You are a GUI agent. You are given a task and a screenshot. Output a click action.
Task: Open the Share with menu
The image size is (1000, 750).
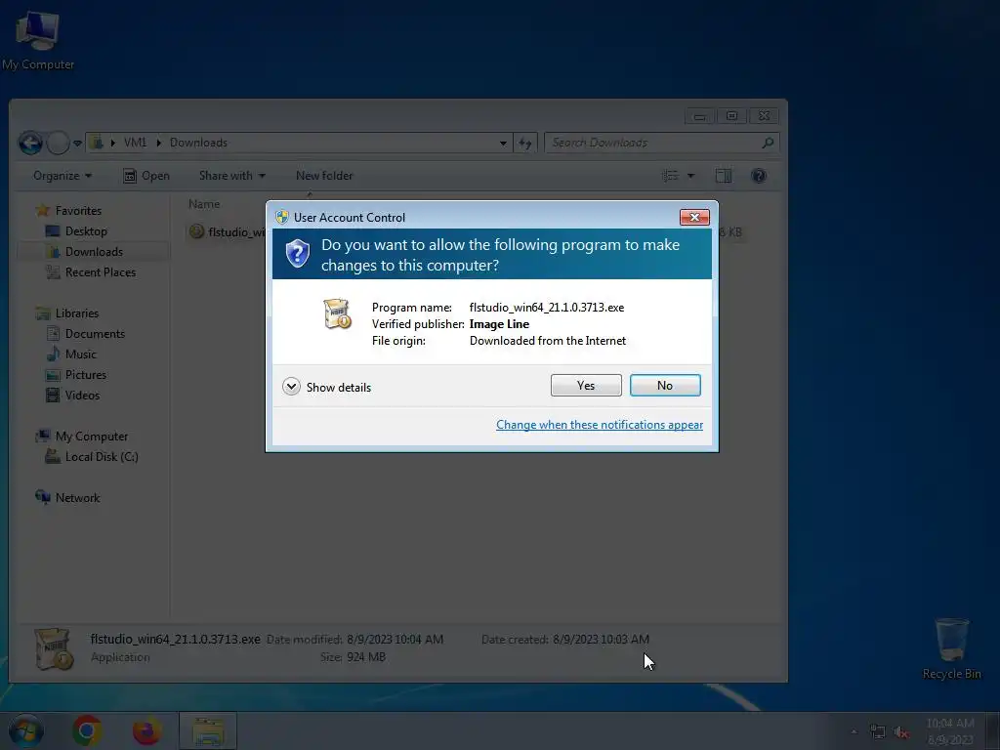(x=231, y=176)
